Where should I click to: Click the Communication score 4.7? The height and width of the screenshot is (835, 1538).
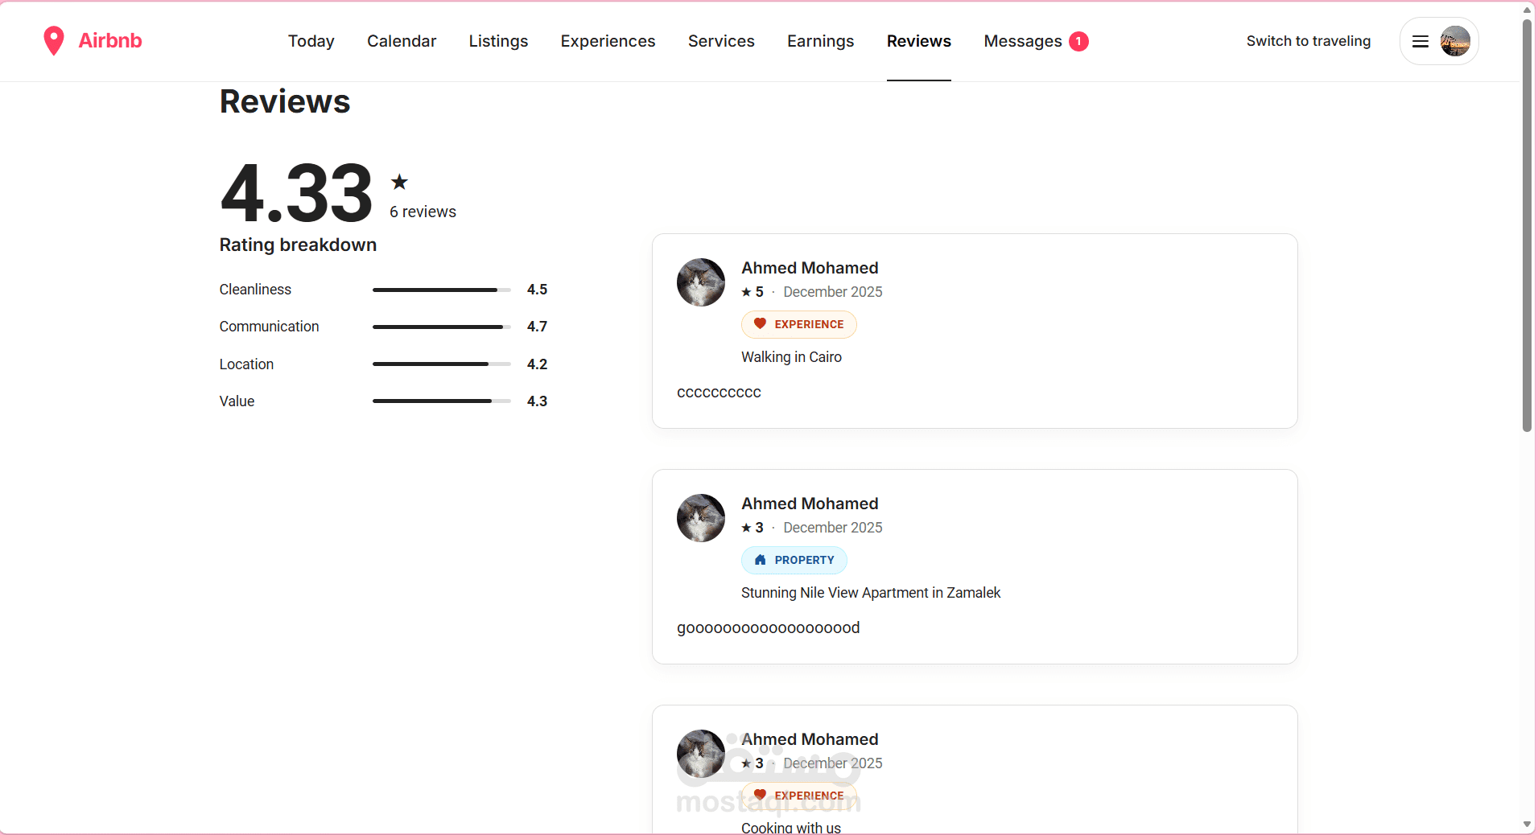coord(537,327)
